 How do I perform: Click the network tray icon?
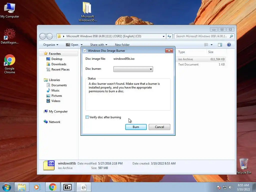[x=225, y=187]
